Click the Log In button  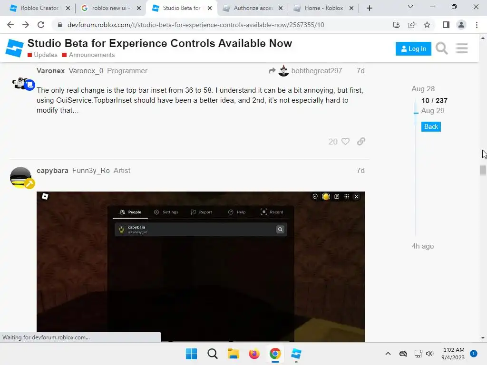click(x=413, y=49)
